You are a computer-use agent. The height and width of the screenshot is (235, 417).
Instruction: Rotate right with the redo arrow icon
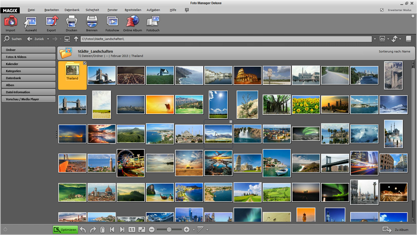(x=93, y=230)
